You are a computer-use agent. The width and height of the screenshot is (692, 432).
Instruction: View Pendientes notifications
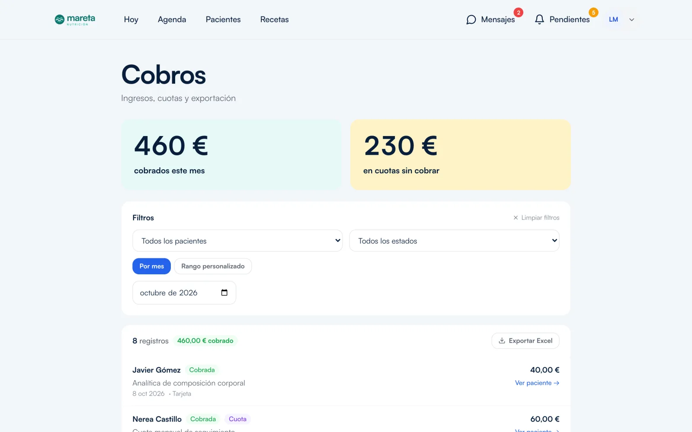[x=562, y=19]
